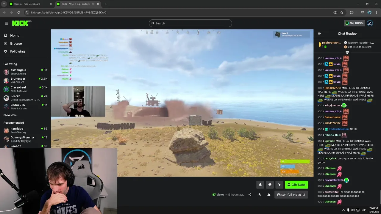Screen dimensions: 381x214
Task: Open the clock showing 7:04 PM
Action: pyautogui.click(x=373, y=210)
